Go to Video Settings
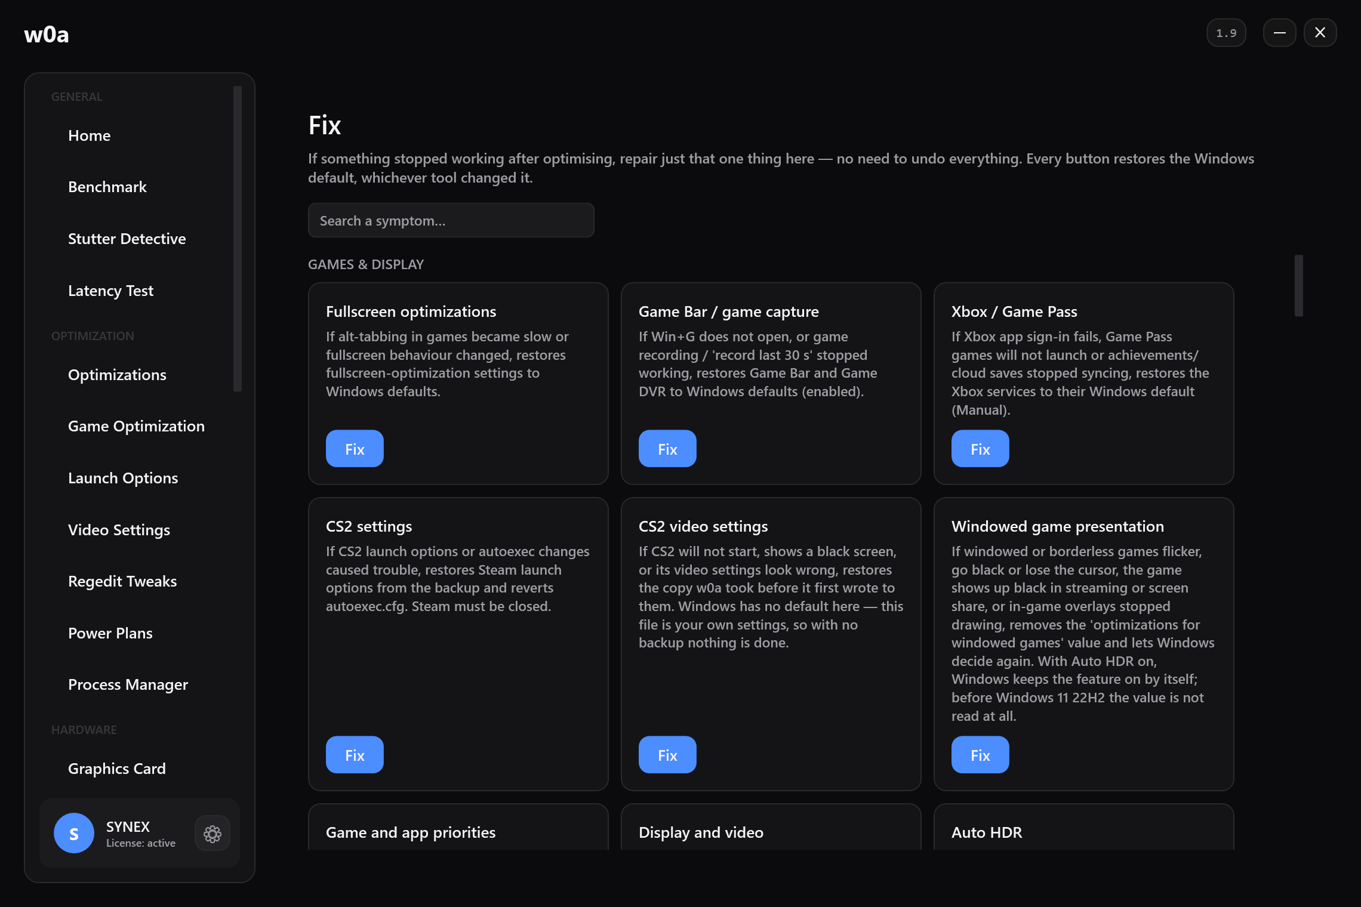The width and height of the screenshot is (1361, 907). tap(119, 530)
